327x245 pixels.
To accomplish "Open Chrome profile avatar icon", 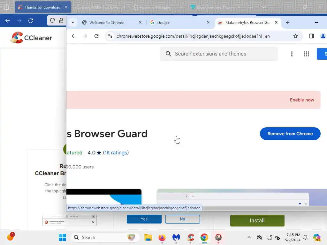I will pyautogui.click(x=323, y=36).
